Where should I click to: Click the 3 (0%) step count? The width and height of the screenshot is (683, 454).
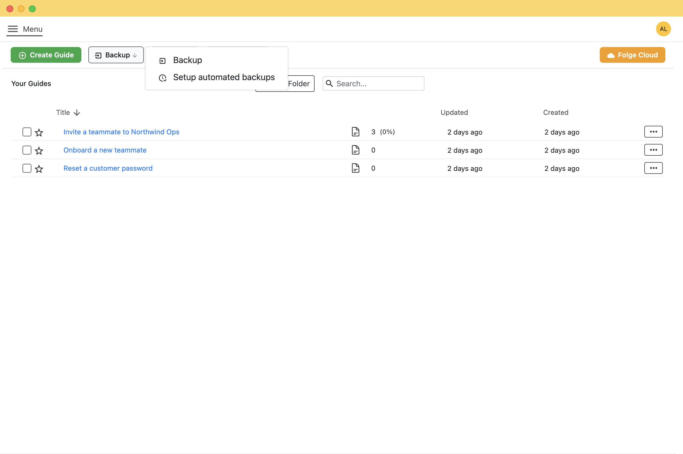coord(383,132)
